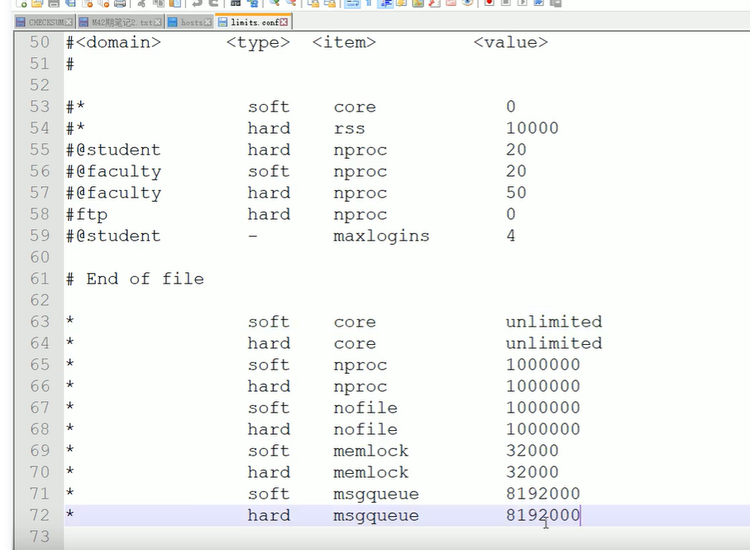Click line number 61 in the margin
The height and width of the screenshot is (550, 750).
40,279
